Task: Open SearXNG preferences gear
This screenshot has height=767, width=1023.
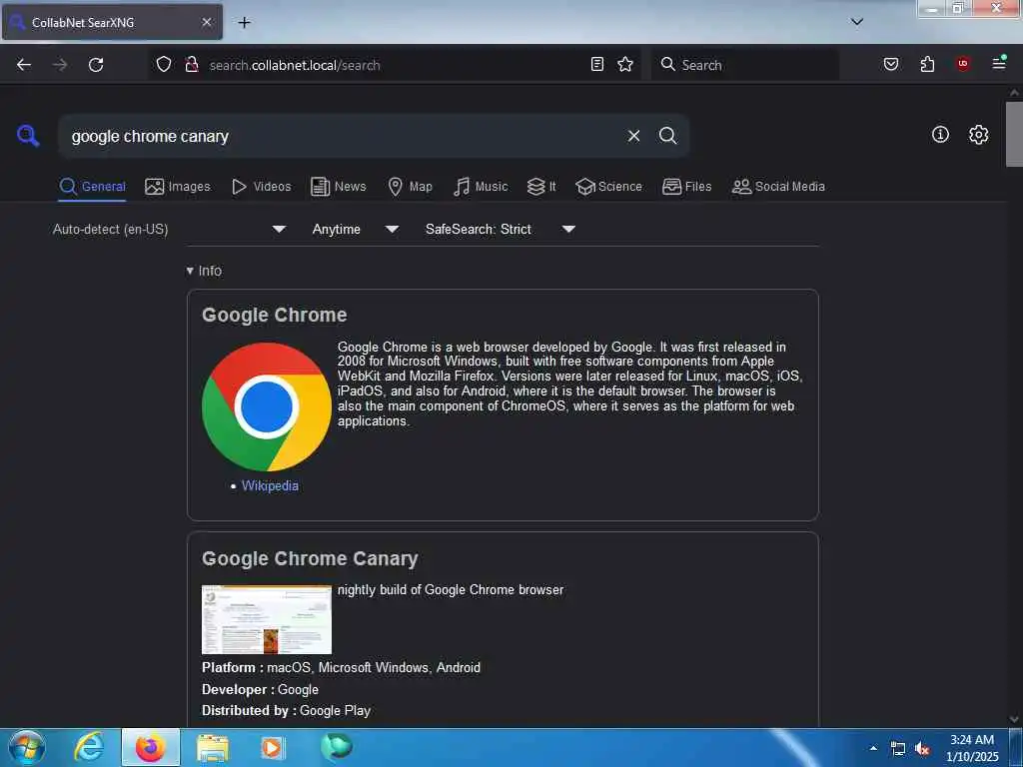Action: click(x=978, y=135)
